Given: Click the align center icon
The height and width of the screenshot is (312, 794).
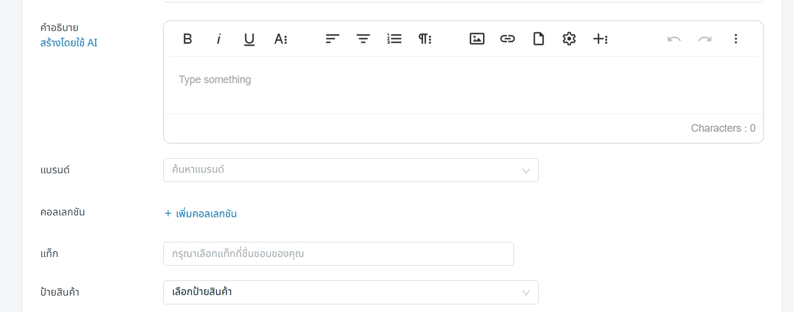Looking at the screenshot, I should pyautogui.click(x=363, y=39).
